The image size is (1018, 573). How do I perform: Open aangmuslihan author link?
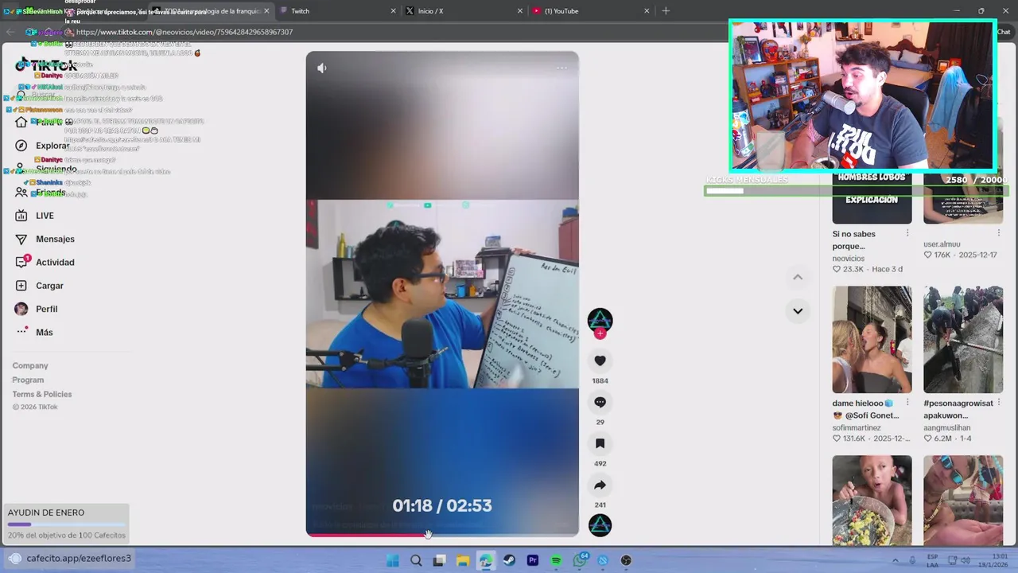[947, 427]
